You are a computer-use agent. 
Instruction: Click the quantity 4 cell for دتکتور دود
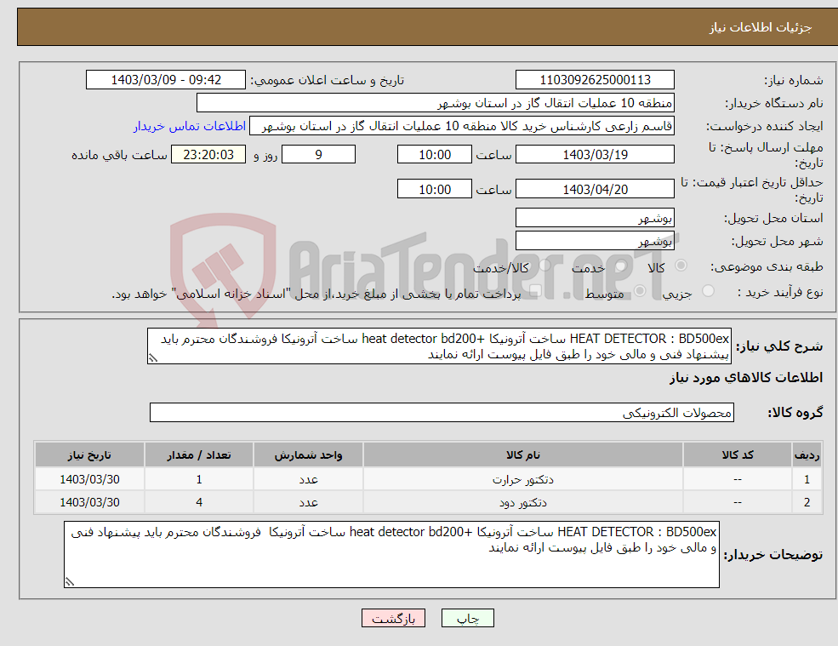199,502
